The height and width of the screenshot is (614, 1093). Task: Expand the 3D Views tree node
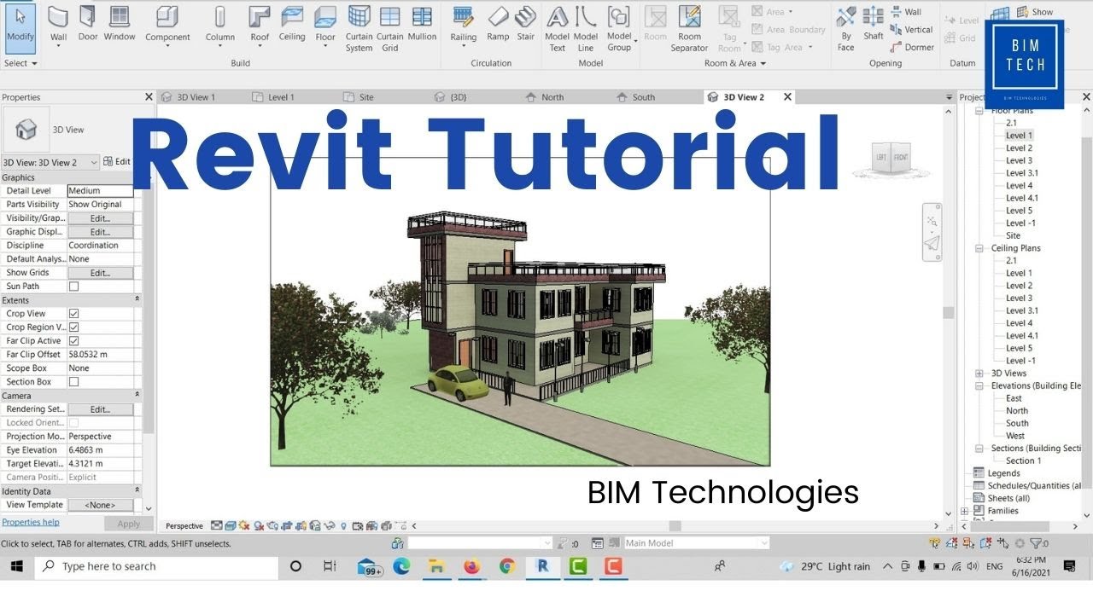[979, 374]
